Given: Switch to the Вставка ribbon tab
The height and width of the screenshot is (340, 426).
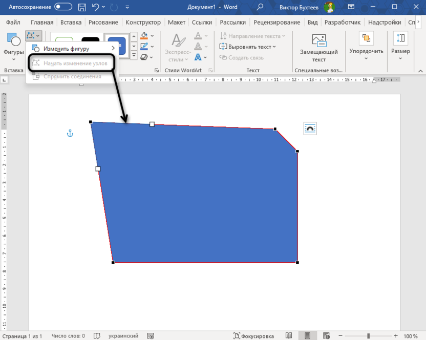Looking at the screenshot, I should (71, 23).
